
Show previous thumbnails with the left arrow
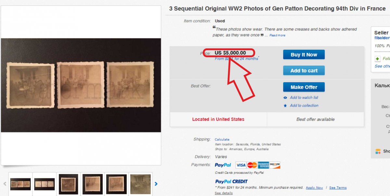tap(5, 184)
